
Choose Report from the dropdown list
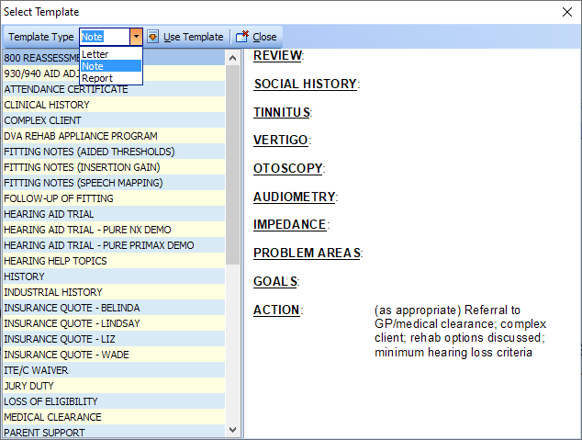[97, 78]
